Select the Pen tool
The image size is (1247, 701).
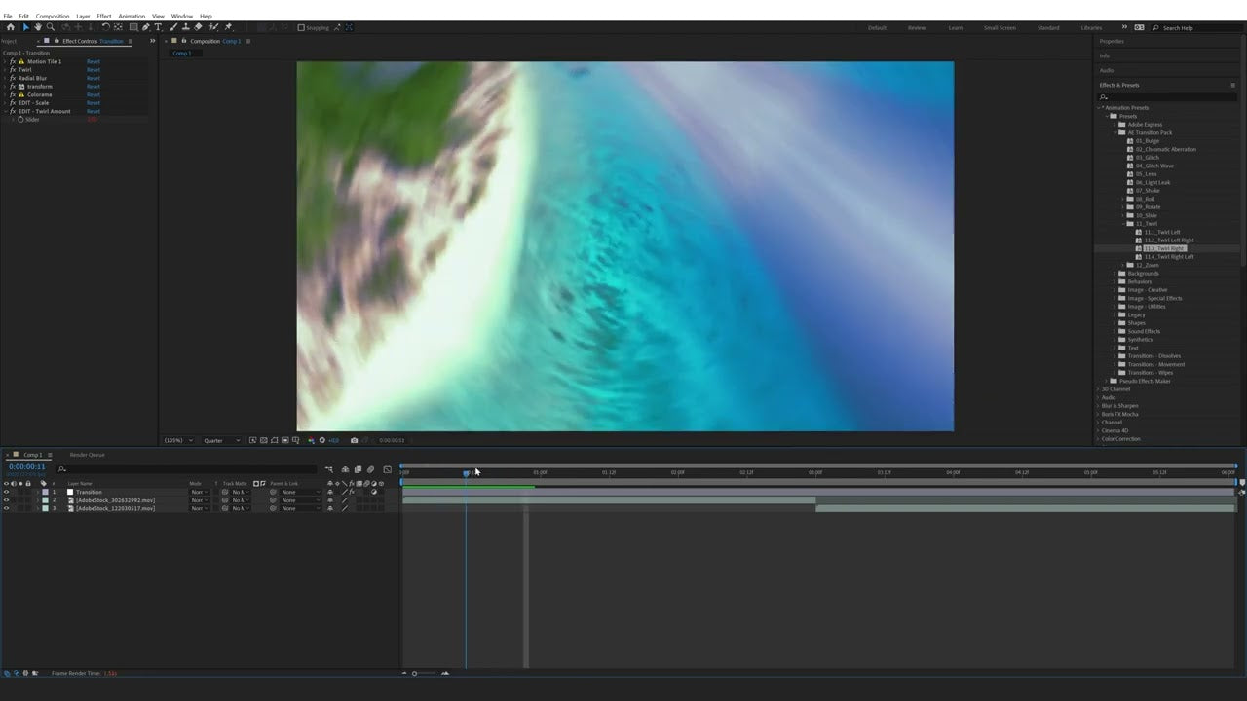click(145, 27)
